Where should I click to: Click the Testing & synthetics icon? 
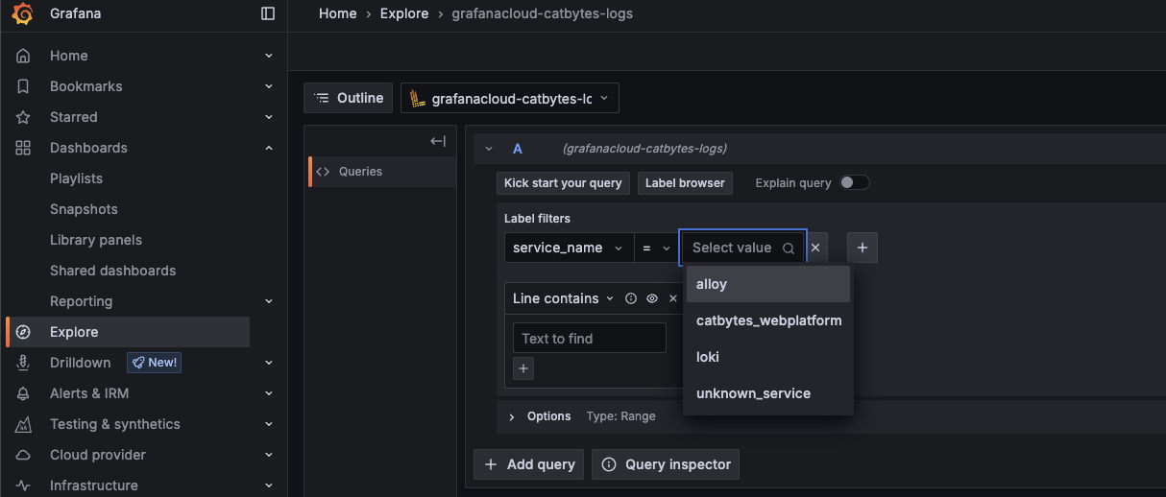23,424
